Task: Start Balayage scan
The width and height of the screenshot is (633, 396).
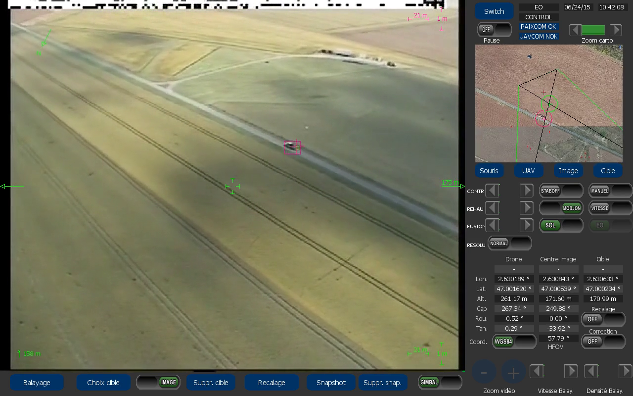Action: coord(37,383)
